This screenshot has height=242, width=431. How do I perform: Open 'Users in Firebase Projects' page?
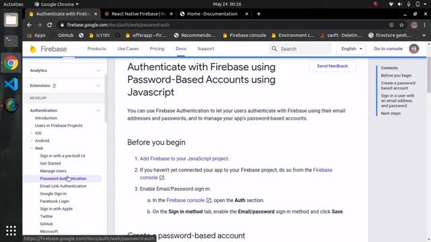point(59,126)
